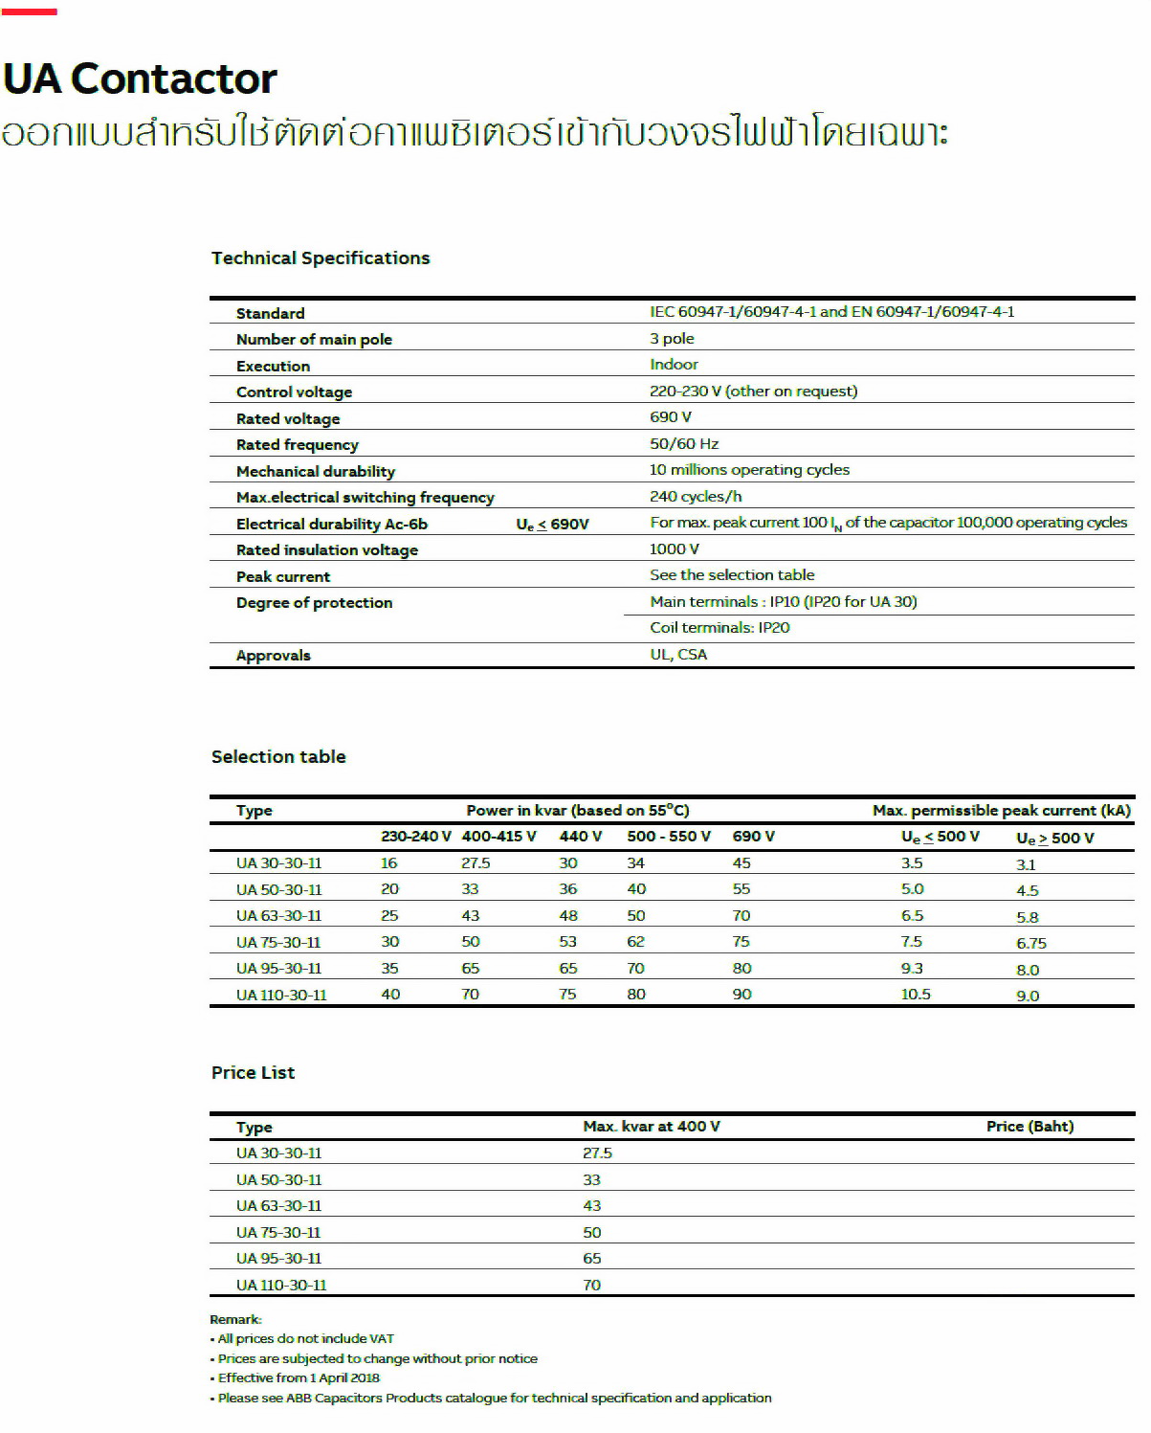Image resolution: width=1151 pixels, height=1433 pixels.
Task: Select "All prices do not include VAT" remark
Action: 302,1338
